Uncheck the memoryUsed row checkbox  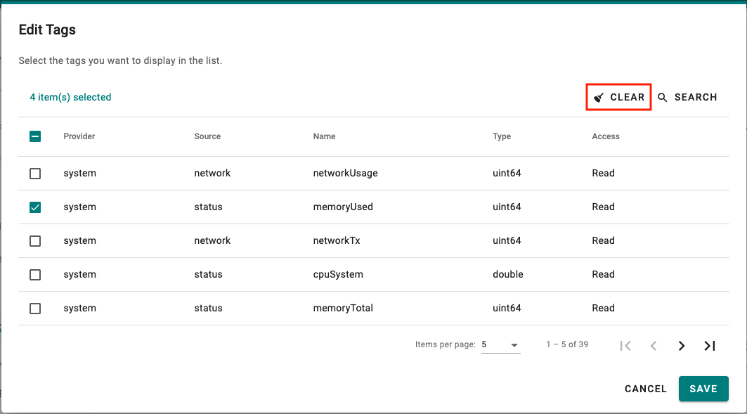[35, 207]
